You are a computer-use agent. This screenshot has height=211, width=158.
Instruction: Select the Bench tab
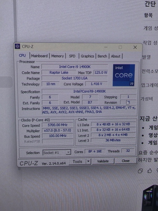102,56
